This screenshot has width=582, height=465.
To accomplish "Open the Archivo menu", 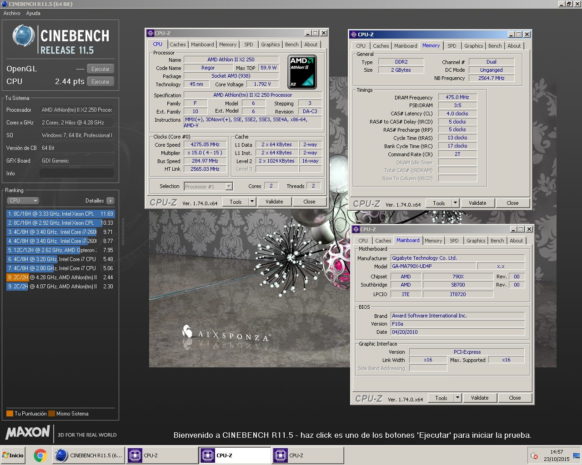I will coord(12,13).
